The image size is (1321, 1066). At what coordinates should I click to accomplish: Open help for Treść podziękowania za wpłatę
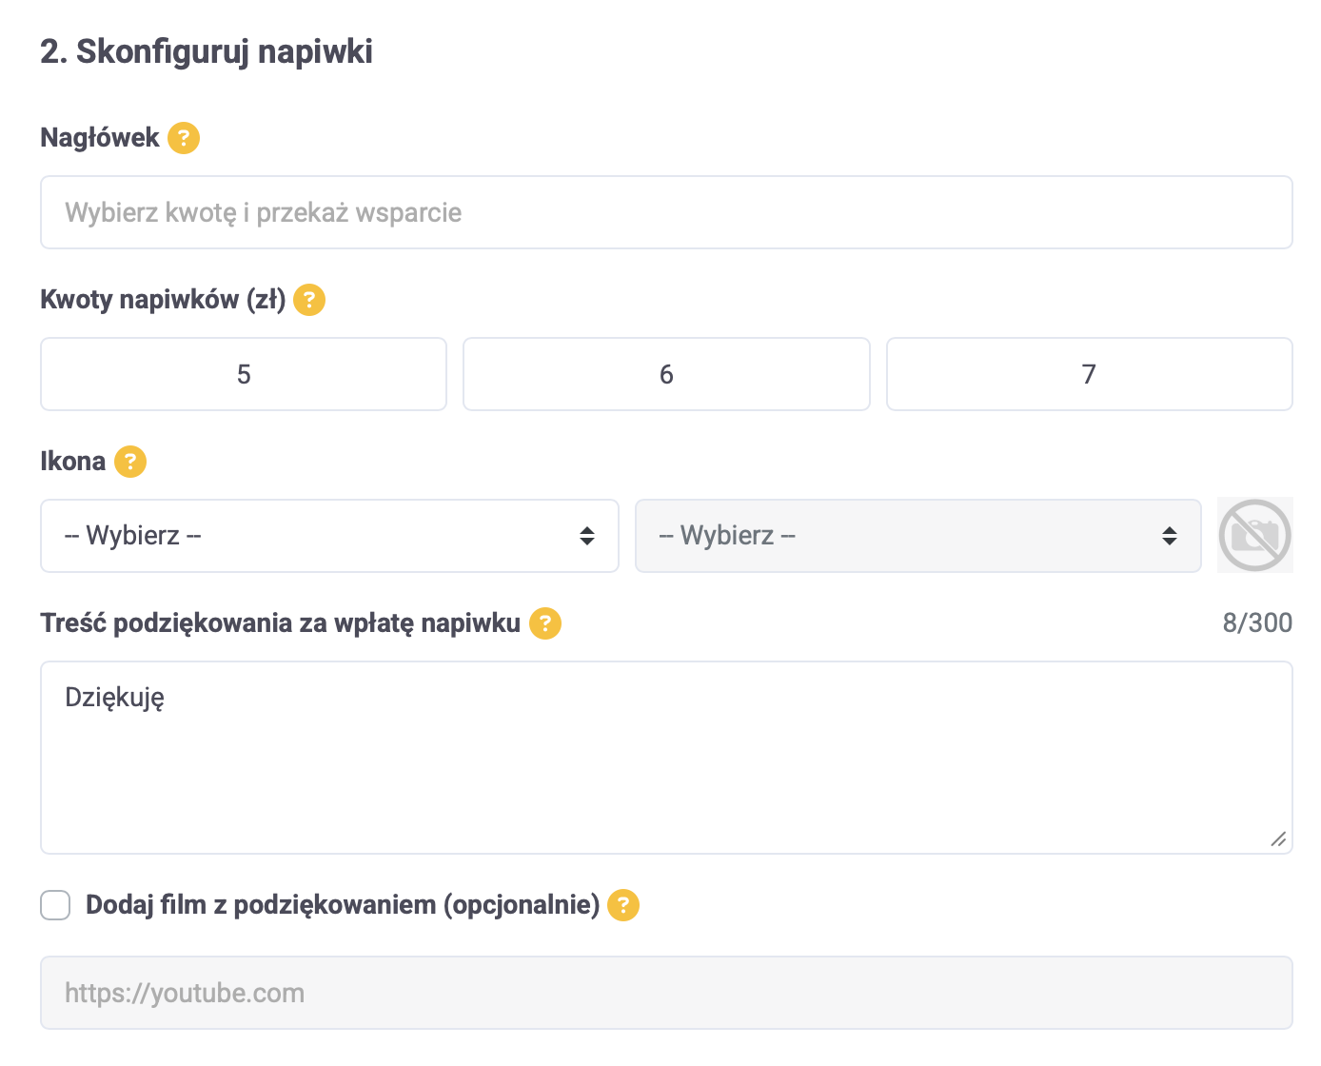click(545, 623)
